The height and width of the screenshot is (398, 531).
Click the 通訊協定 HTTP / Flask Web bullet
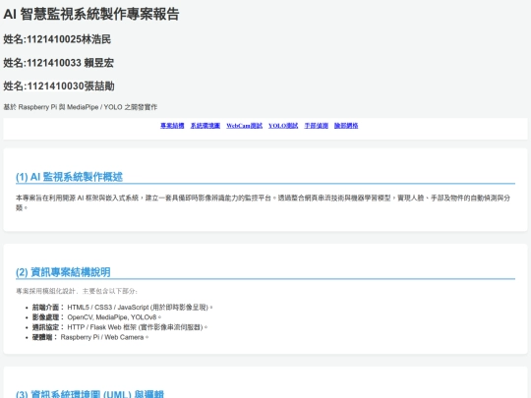point(120,327)
